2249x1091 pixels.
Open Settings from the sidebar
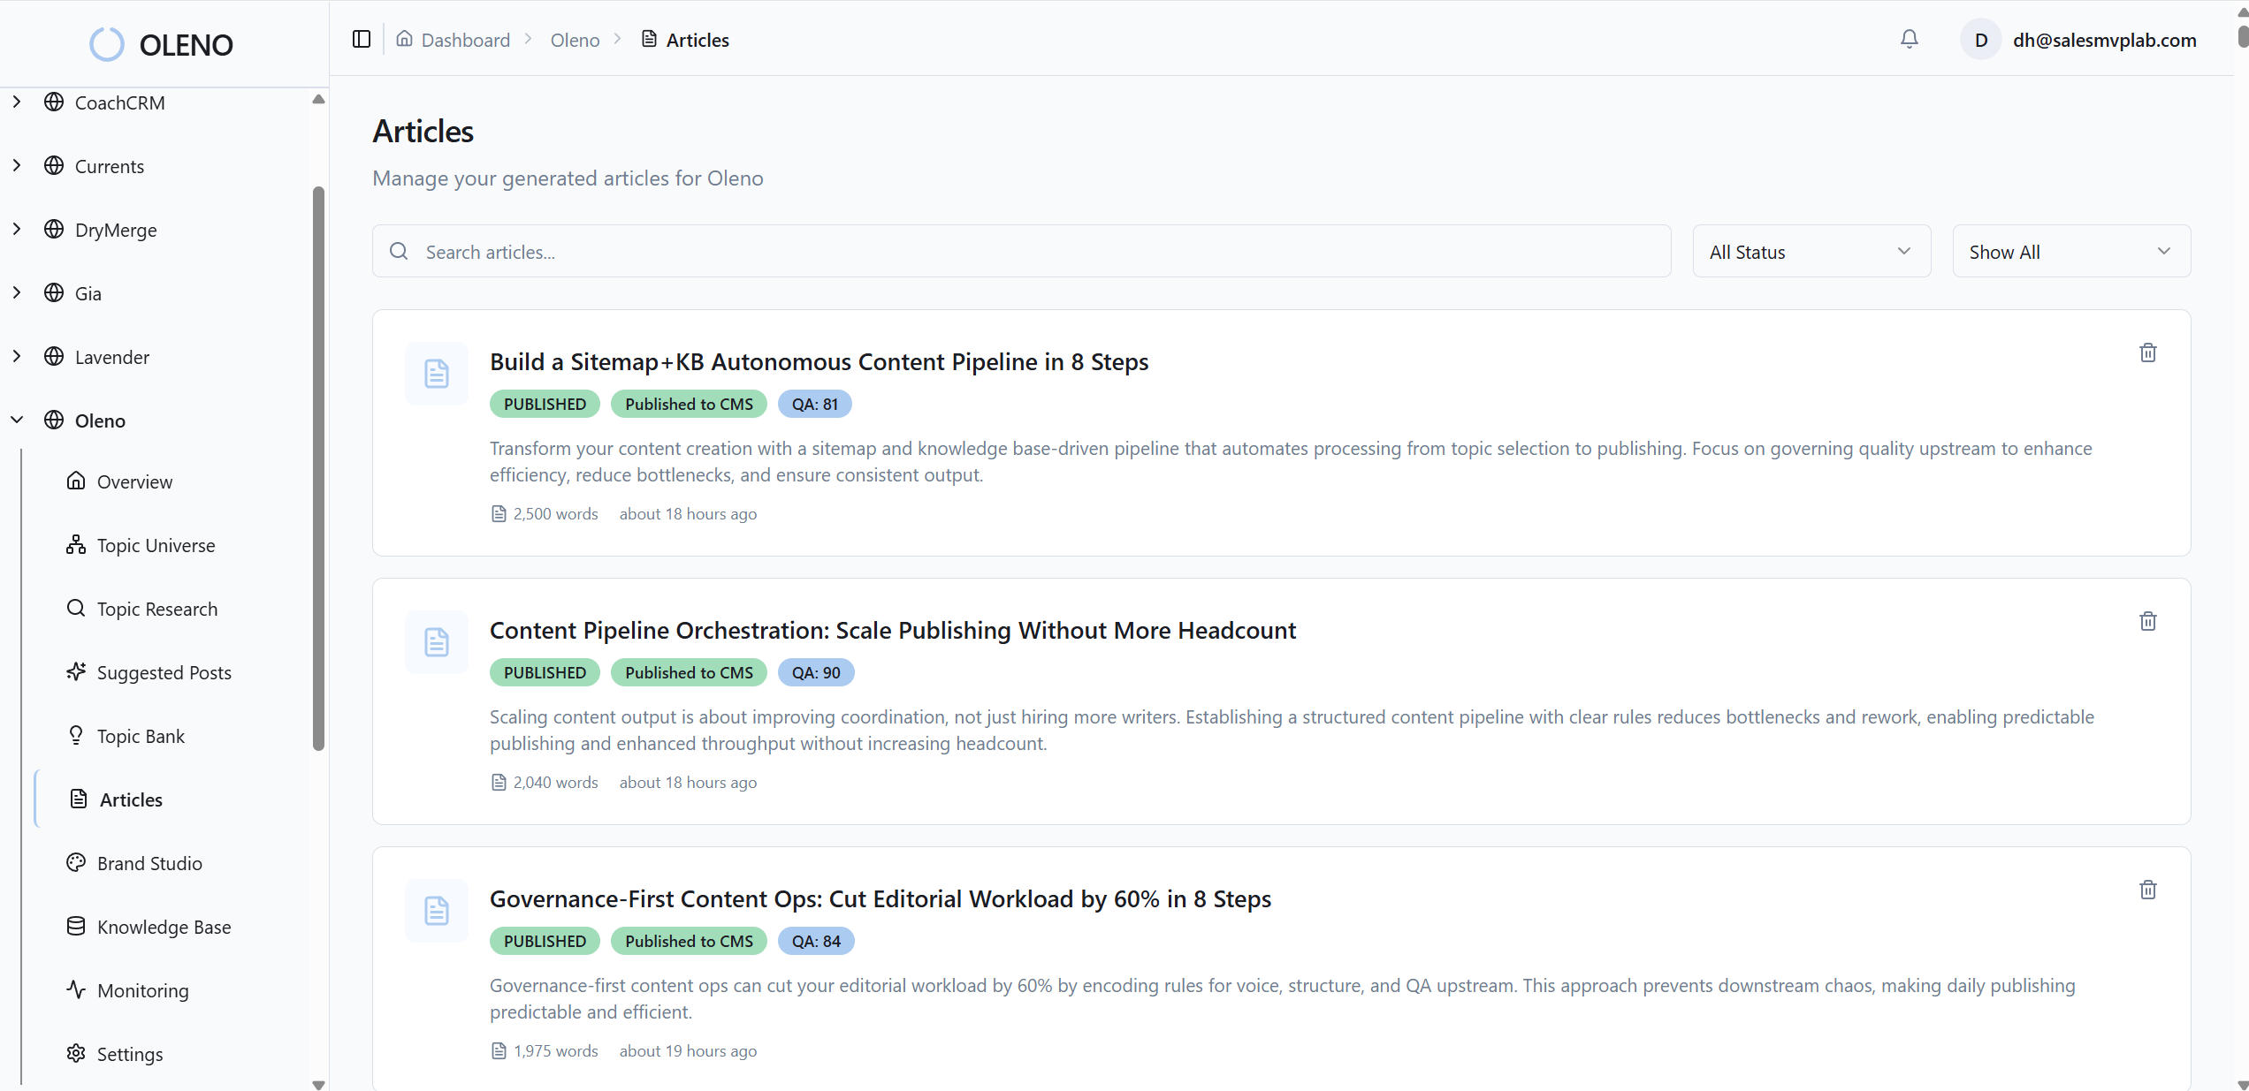[129, 1054]
